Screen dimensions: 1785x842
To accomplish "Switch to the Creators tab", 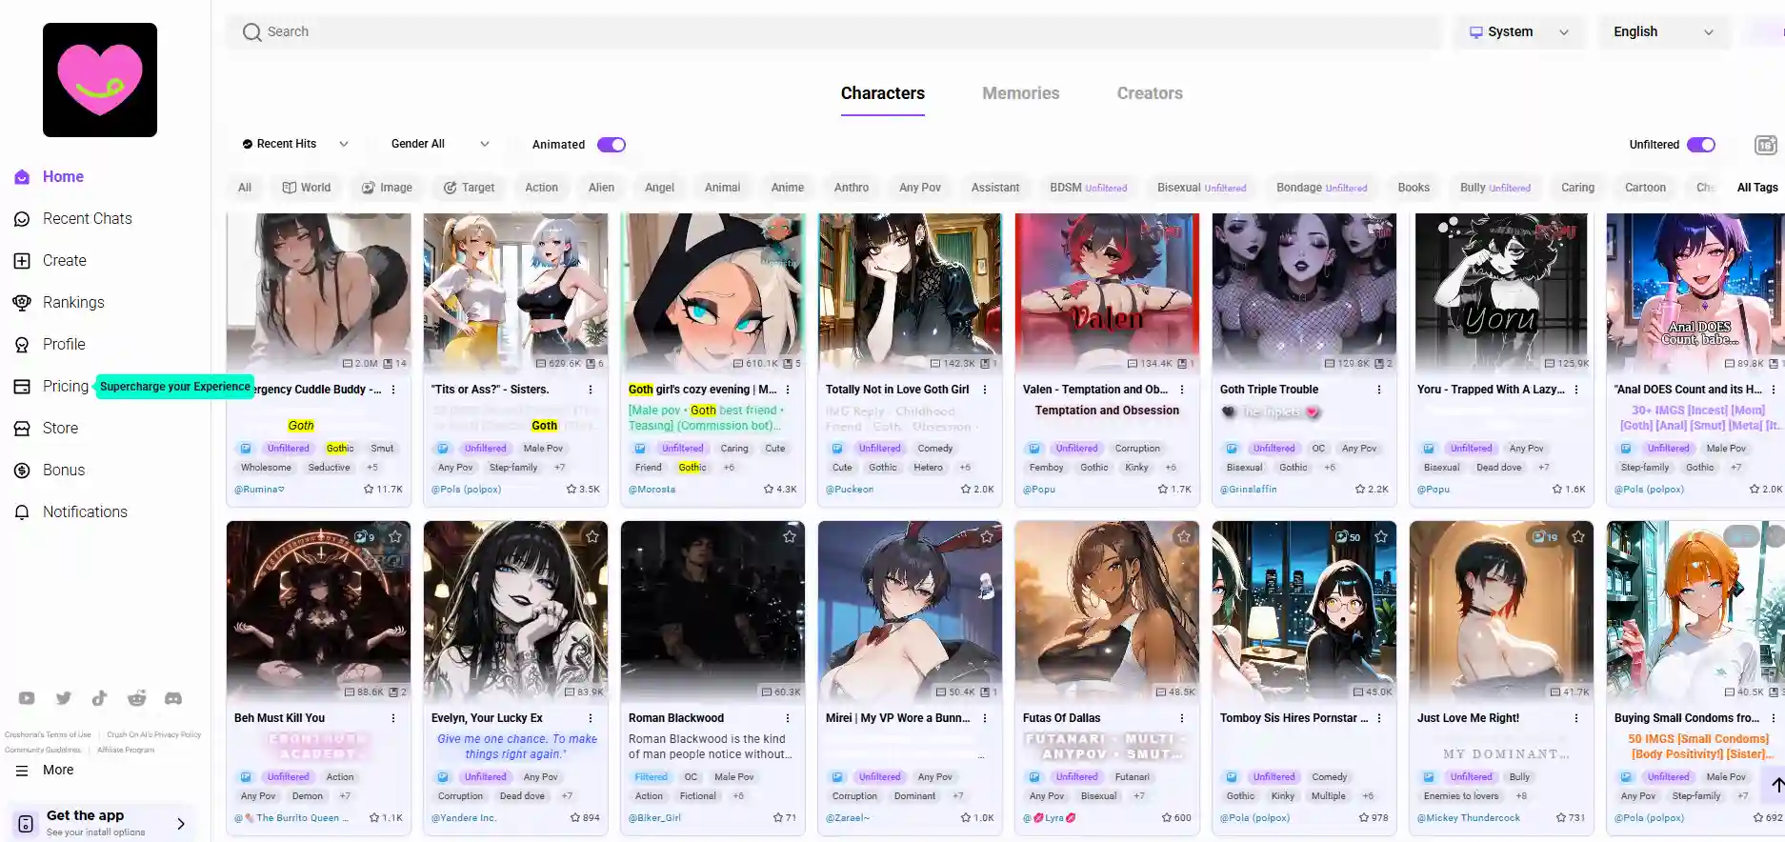I will 1150,93.
